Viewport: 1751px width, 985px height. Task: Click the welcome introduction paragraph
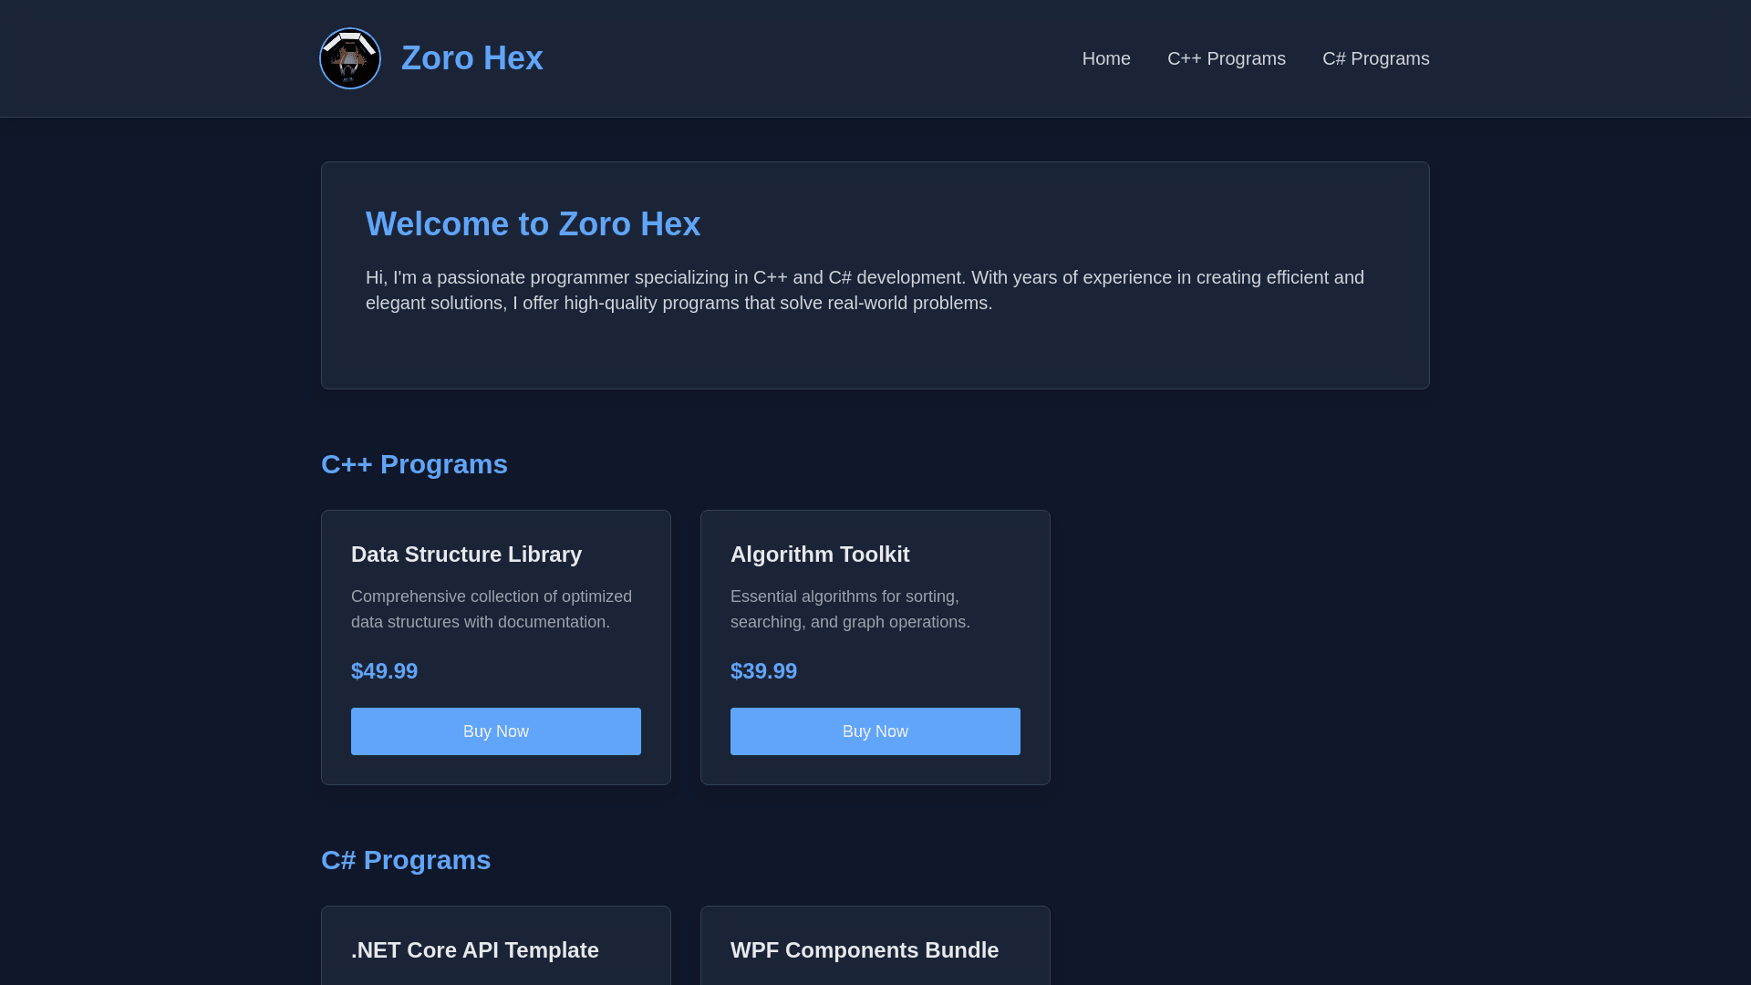865,290
